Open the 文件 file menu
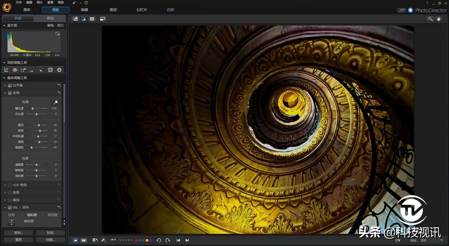This screenshot has width=449, height=246. [x=19, y=2]
